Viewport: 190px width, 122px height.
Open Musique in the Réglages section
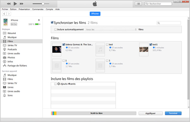coord(12,37)
